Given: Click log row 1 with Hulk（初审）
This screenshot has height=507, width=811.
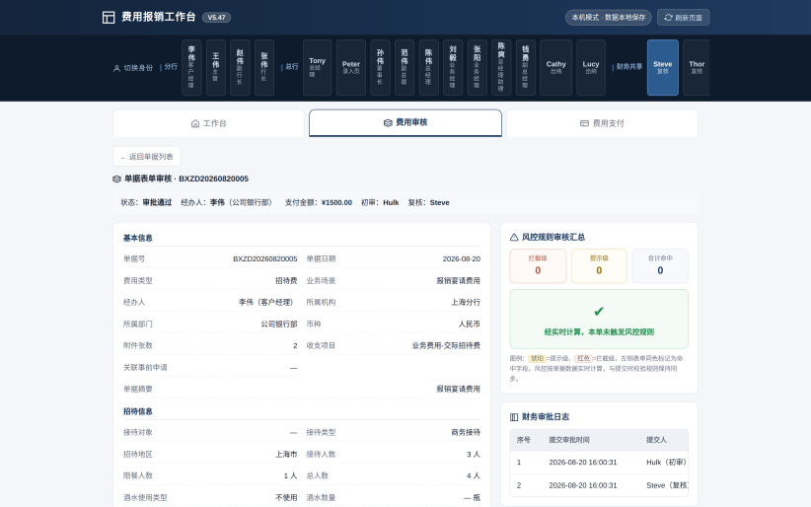Looking at the screenshot, I should [599, 463].
